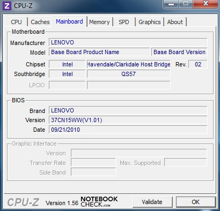Click the Manufacturer label
The image size is (220, 211).
click(28, 43)
